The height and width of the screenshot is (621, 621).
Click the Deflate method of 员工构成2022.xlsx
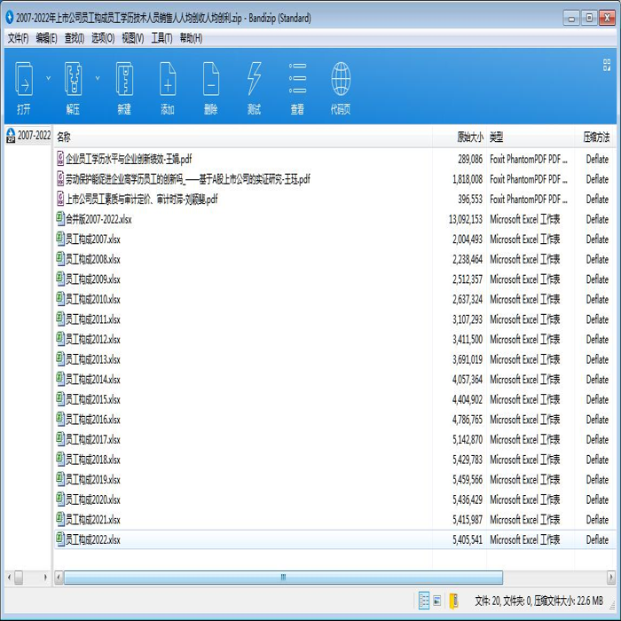click(x=597, y=539)
